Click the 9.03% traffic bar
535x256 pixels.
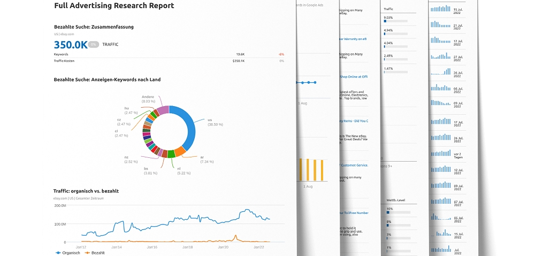pos(395,21)
